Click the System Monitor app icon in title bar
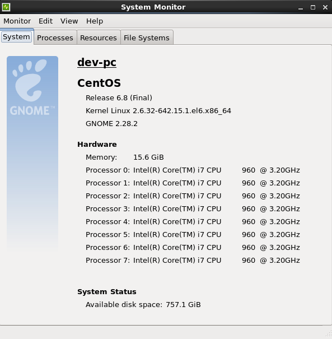 pos(6,7)
